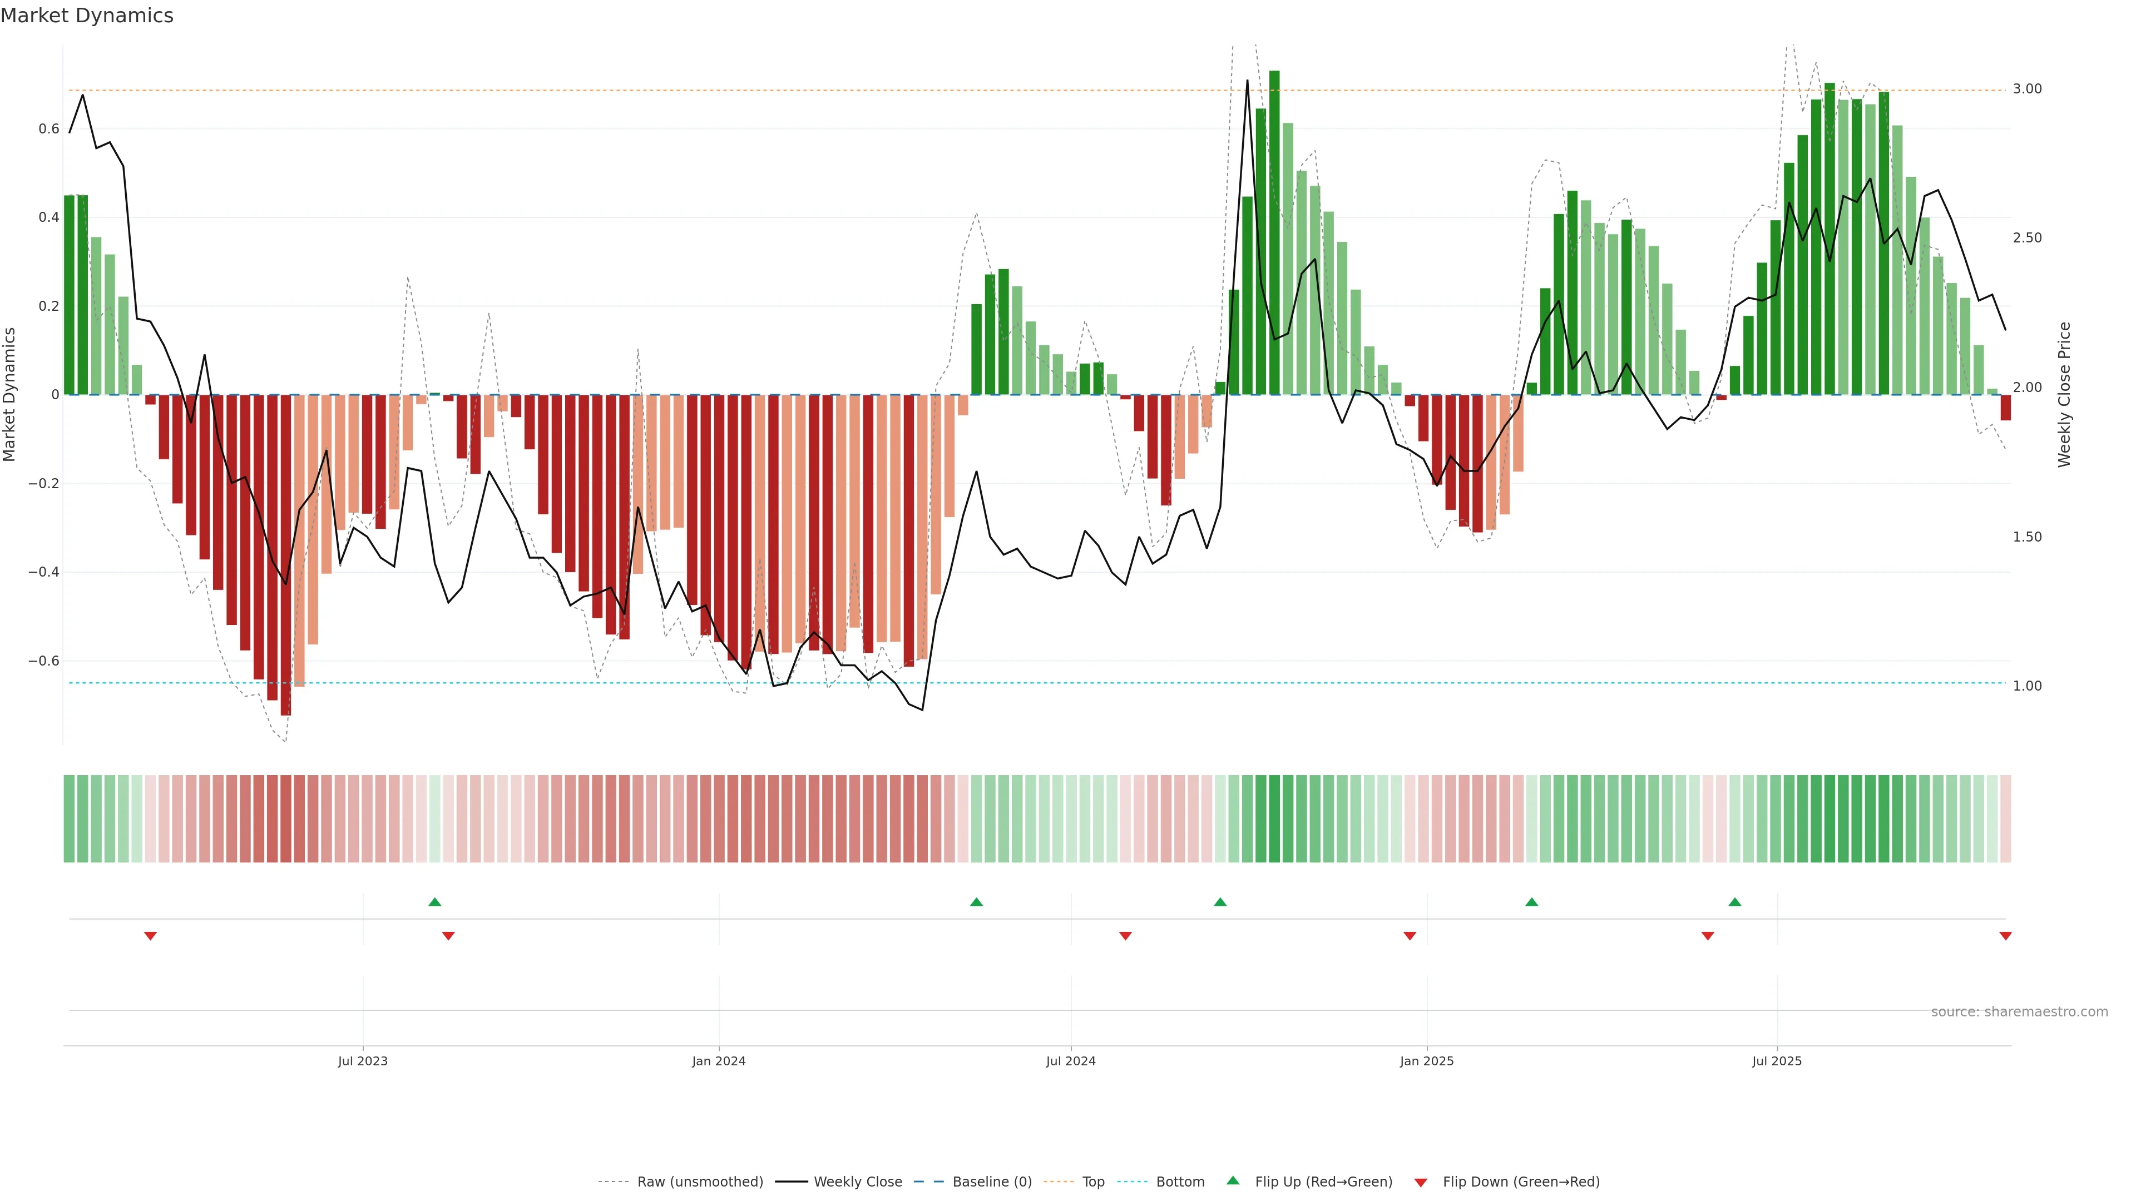Click the red flip-down marker before Jan 2025
This screenshot has height=1201, width=2136.
1410,936
